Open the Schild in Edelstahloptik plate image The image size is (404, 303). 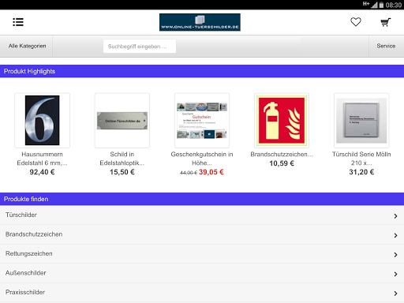tap(122, 120)
